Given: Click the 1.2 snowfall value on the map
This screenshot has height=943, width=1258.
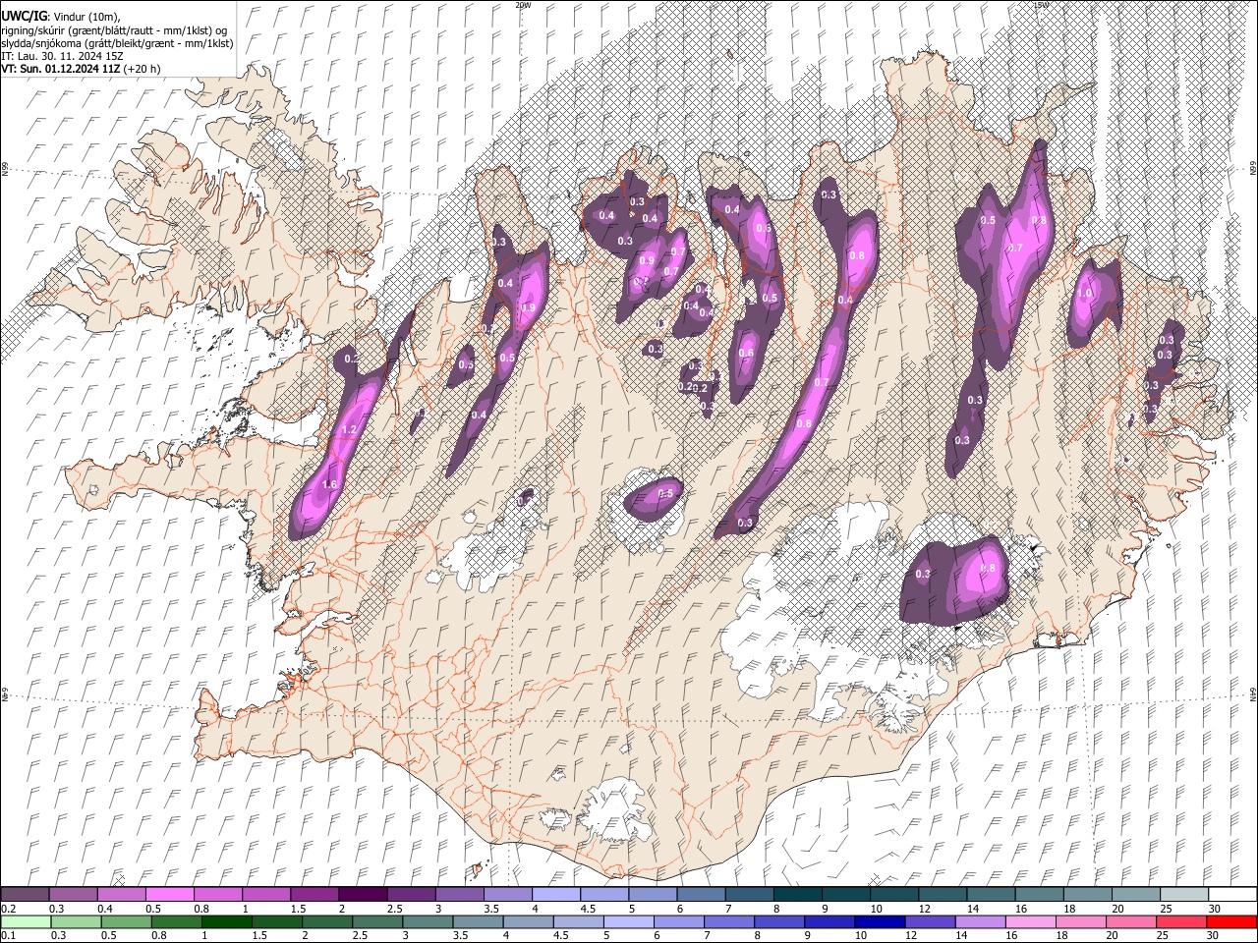Looking at the screenshot, I should pos(348,430).
